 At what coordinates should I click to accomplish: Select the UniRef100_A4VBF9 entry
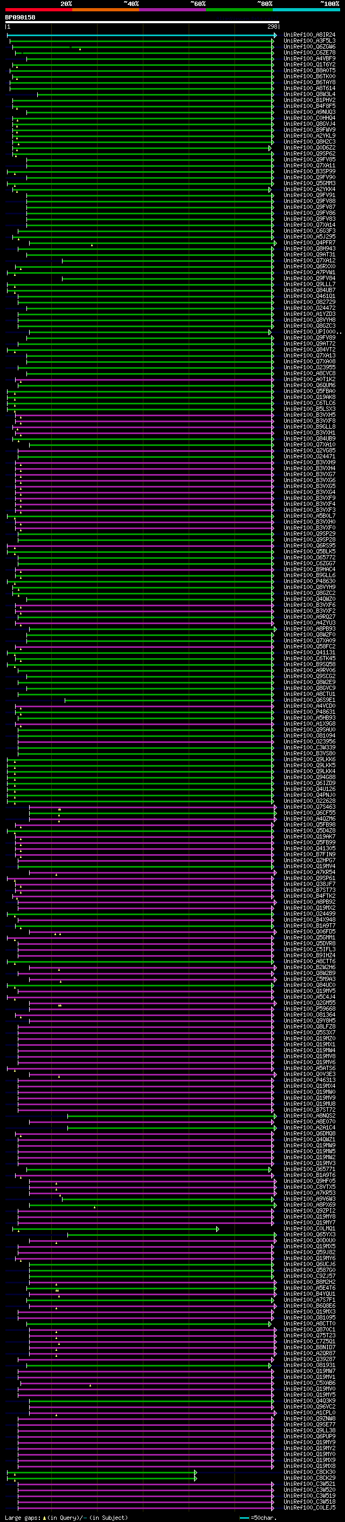[309, 59]
